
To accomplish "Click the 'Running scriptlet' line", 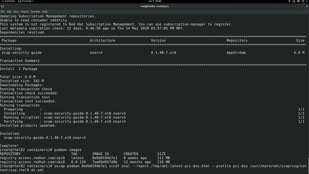I will click(x=65, y=117).
